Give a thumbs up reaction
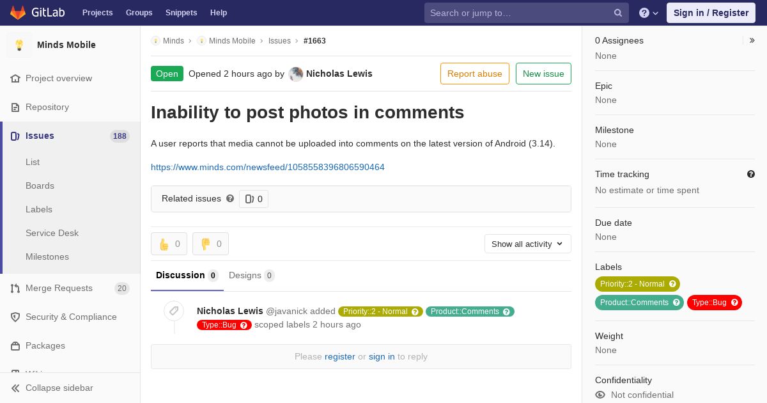This screenshot has width=767, height=403. 169,244
